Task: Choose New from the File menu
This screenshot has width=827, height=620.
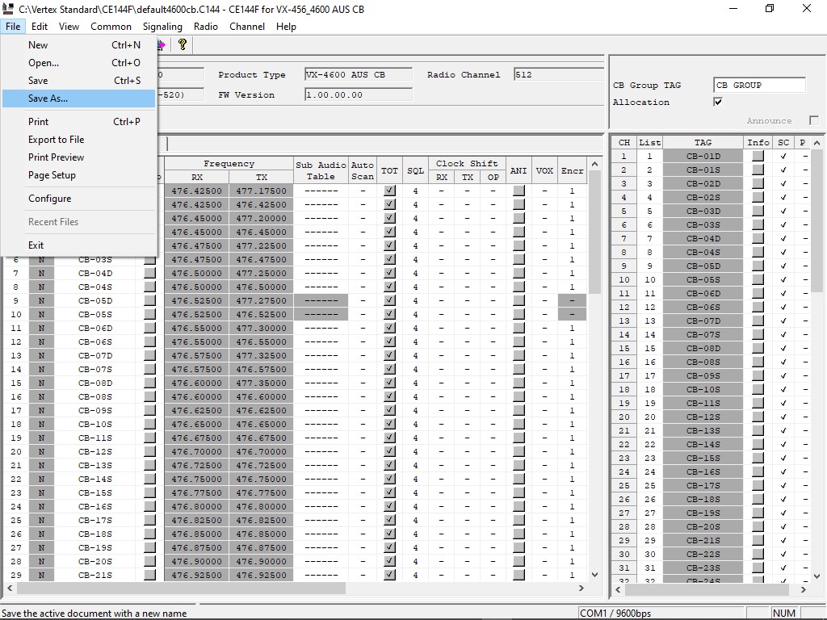Action: pyautogui.click(x=78, y=45)
